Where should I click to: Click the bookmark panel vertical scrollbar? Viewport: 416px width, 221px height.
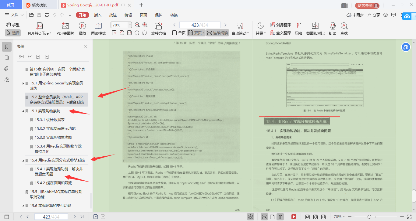coord(91,200)
